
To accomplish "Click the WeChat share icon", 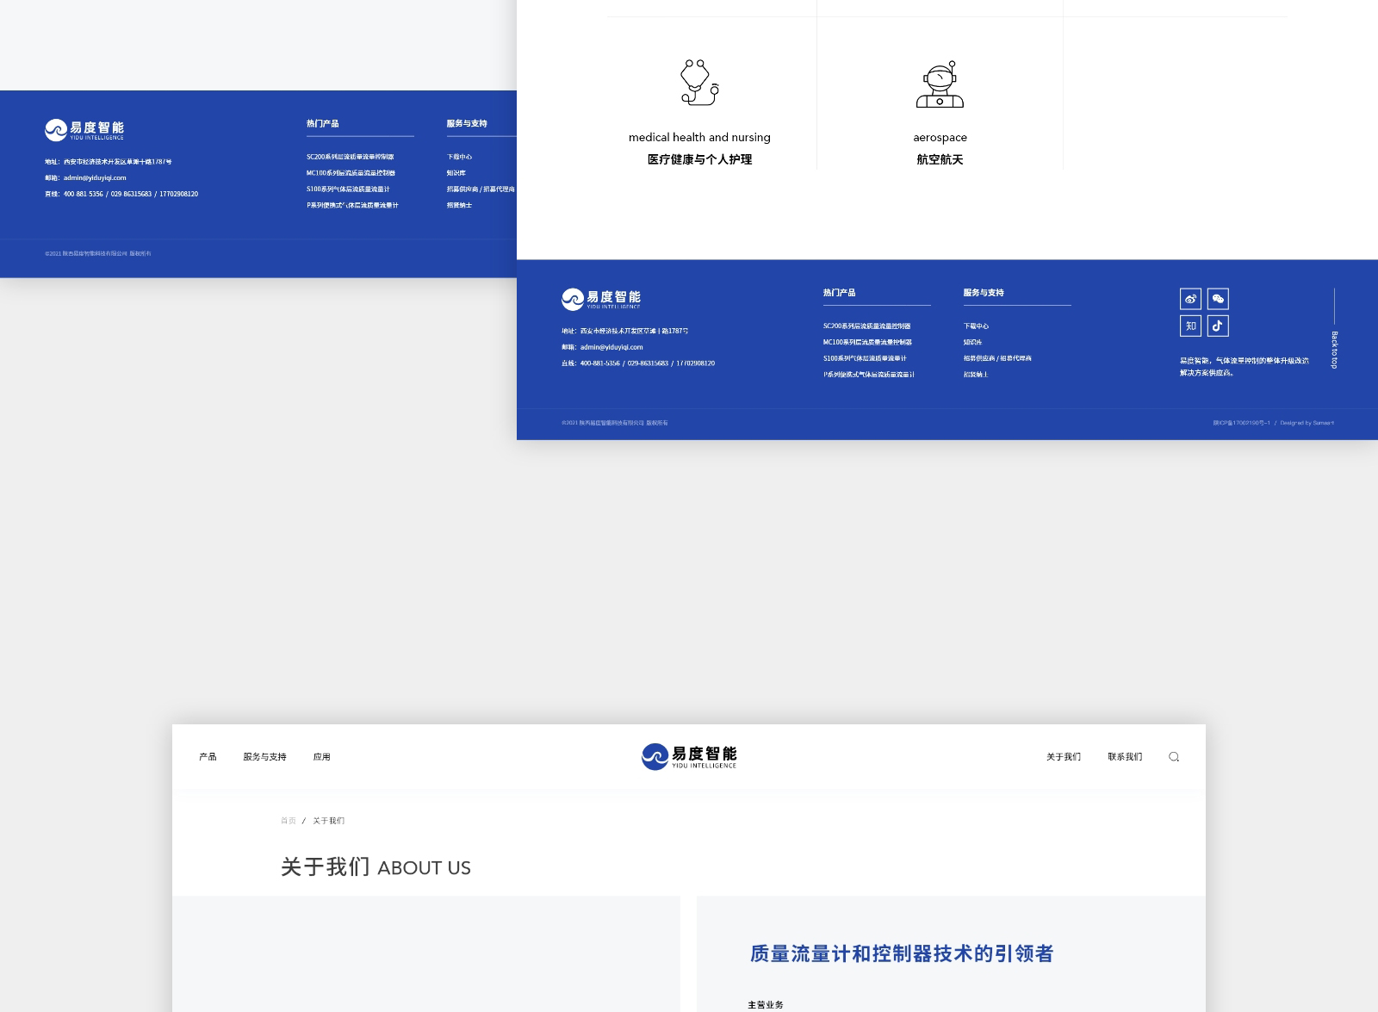I will [x=1220, y=298].
